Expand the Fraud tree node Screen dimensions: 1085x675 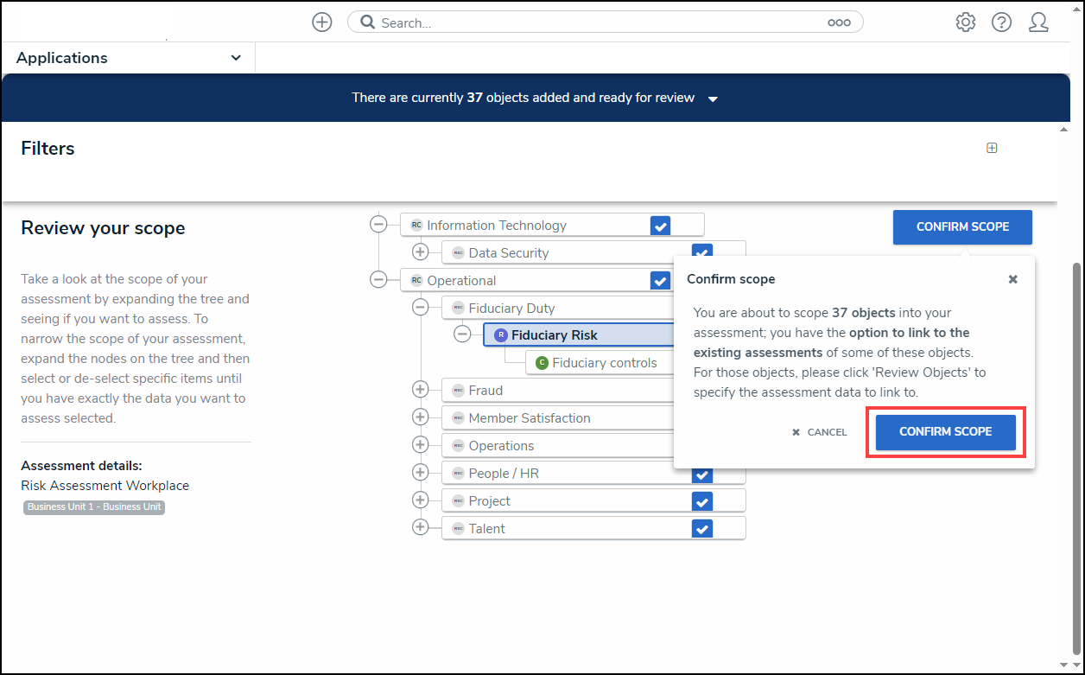(x=420, y=391)
